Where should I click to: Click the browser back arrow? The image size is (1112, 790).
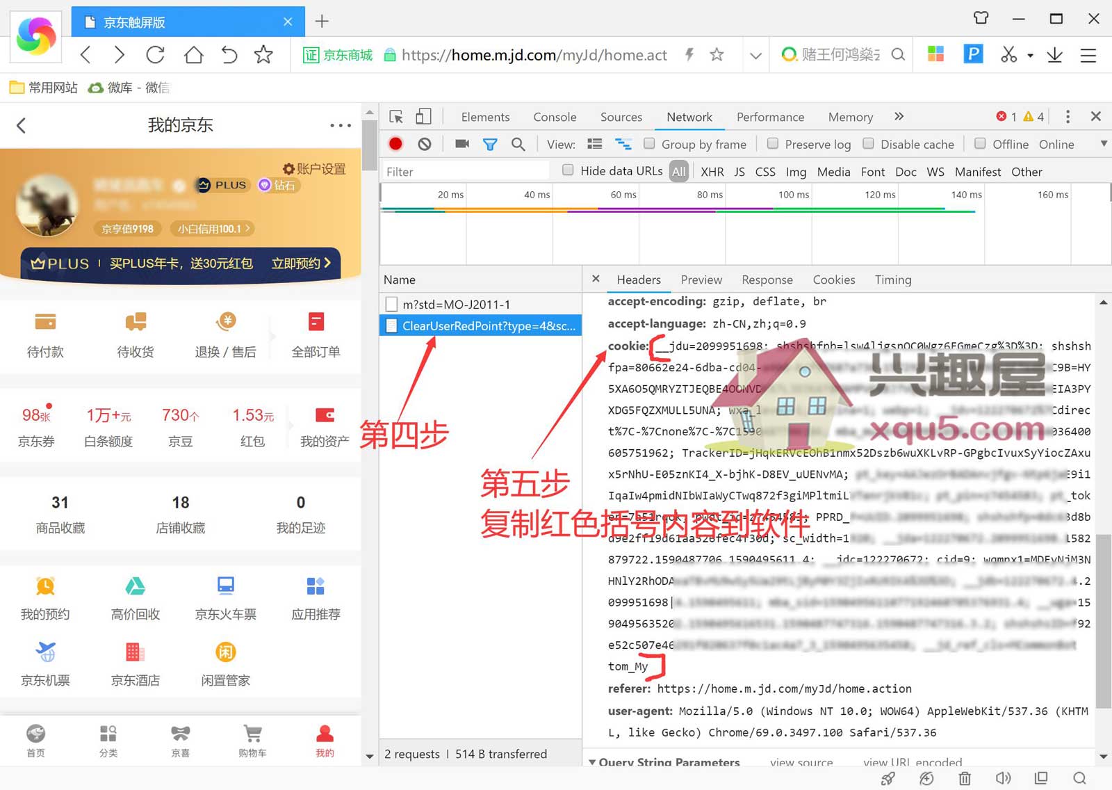[85, 55]
